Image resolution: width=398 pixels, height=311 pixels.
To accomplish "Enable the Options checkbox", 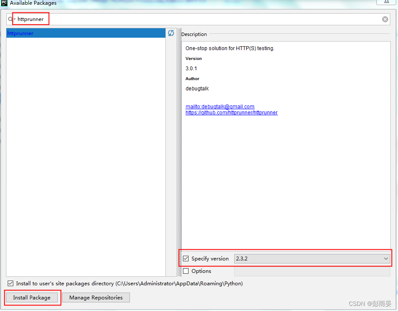I will 186,271.
